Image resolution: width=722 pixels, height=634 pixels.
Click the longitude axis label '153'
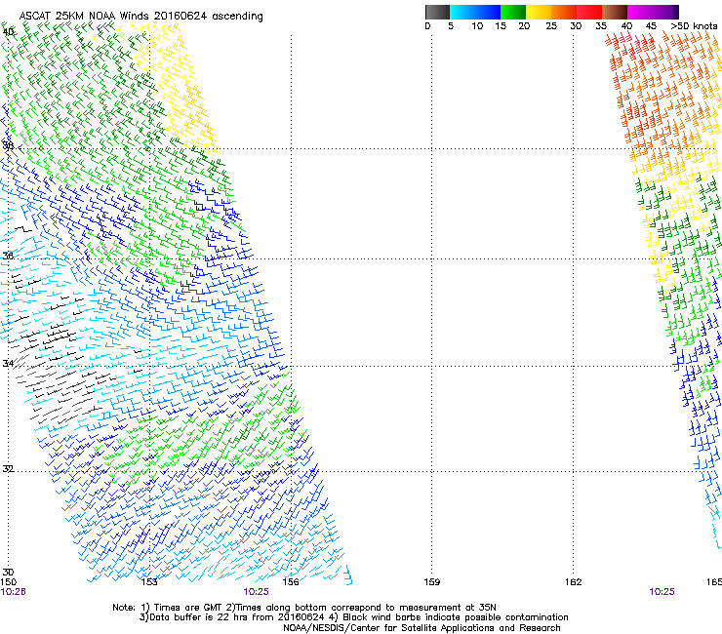click(149, 582)
